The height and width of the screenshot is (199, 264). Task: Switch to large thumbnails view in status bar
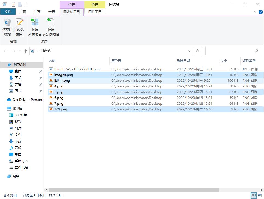coord(260,196)
